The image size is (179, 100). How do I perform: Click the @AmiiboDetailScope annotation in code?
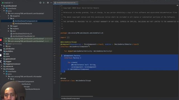tap(69, 42)
